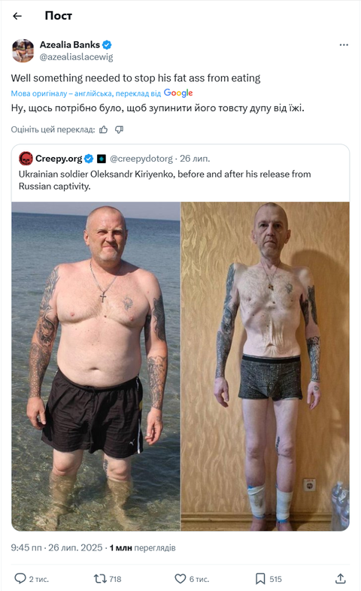This screenshot has height=591, width=361.
Task: Click the Creepy.org verified badge
Action: [x=89, y=159]
